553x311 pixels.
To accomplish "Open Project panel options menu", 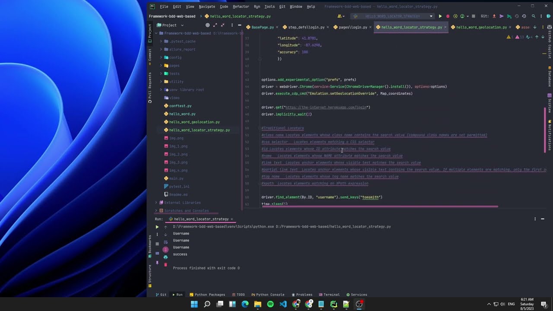I will coord(232,25).
